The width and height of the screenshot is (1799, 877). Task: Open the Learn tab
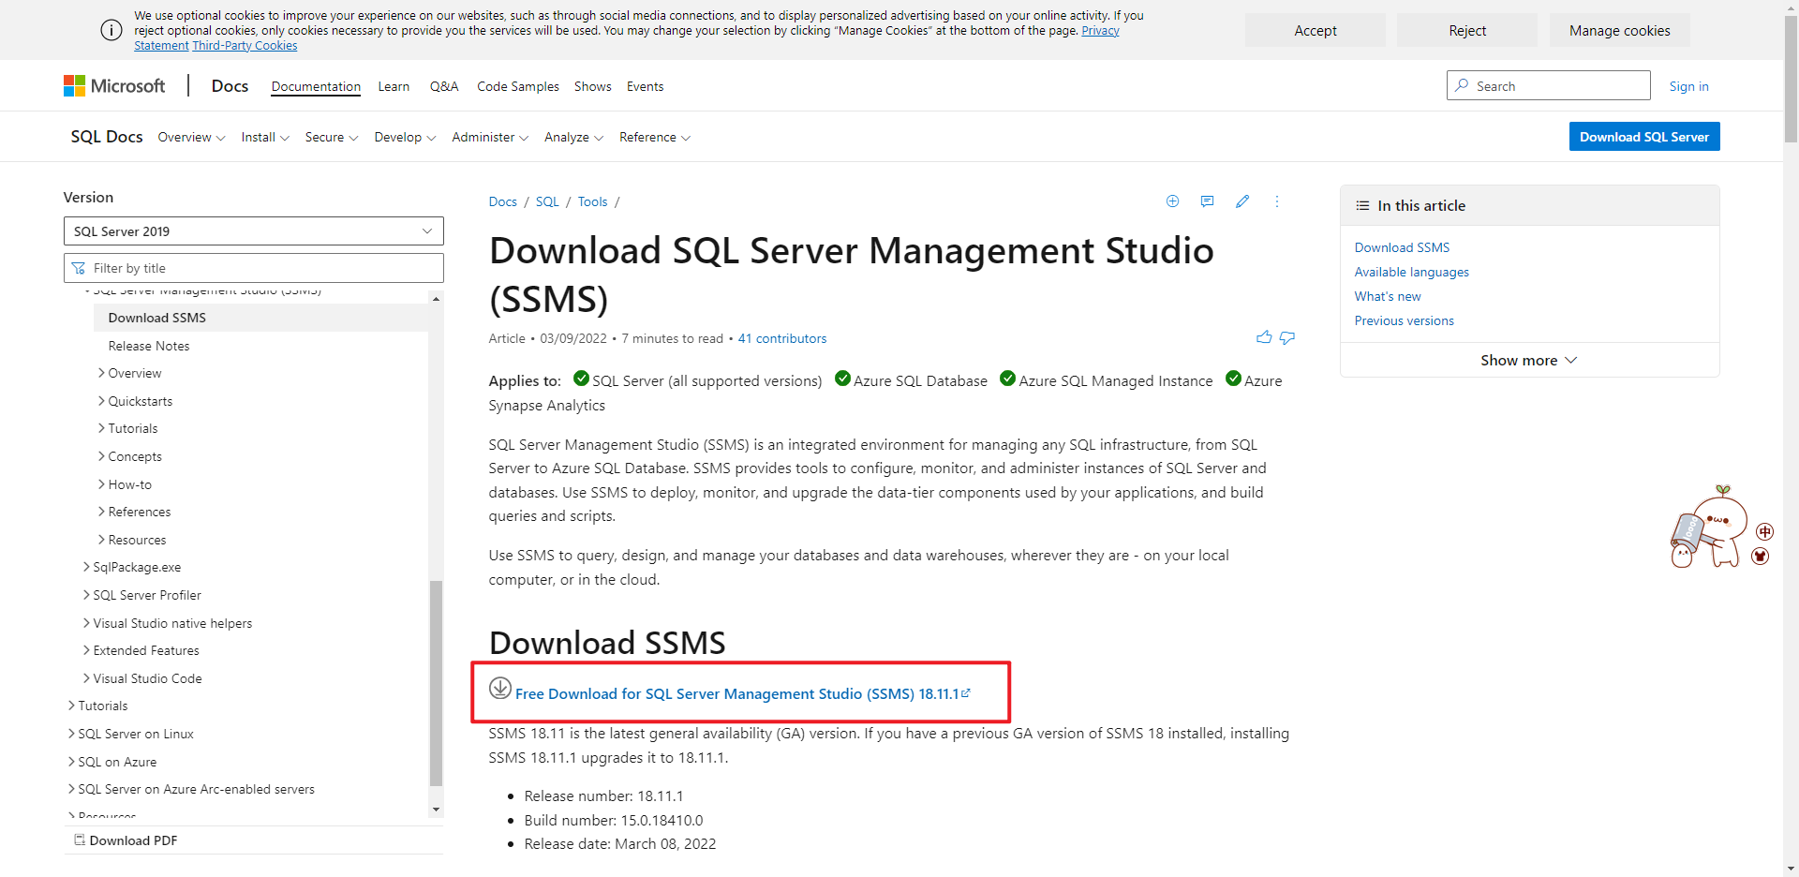[394, 86]
